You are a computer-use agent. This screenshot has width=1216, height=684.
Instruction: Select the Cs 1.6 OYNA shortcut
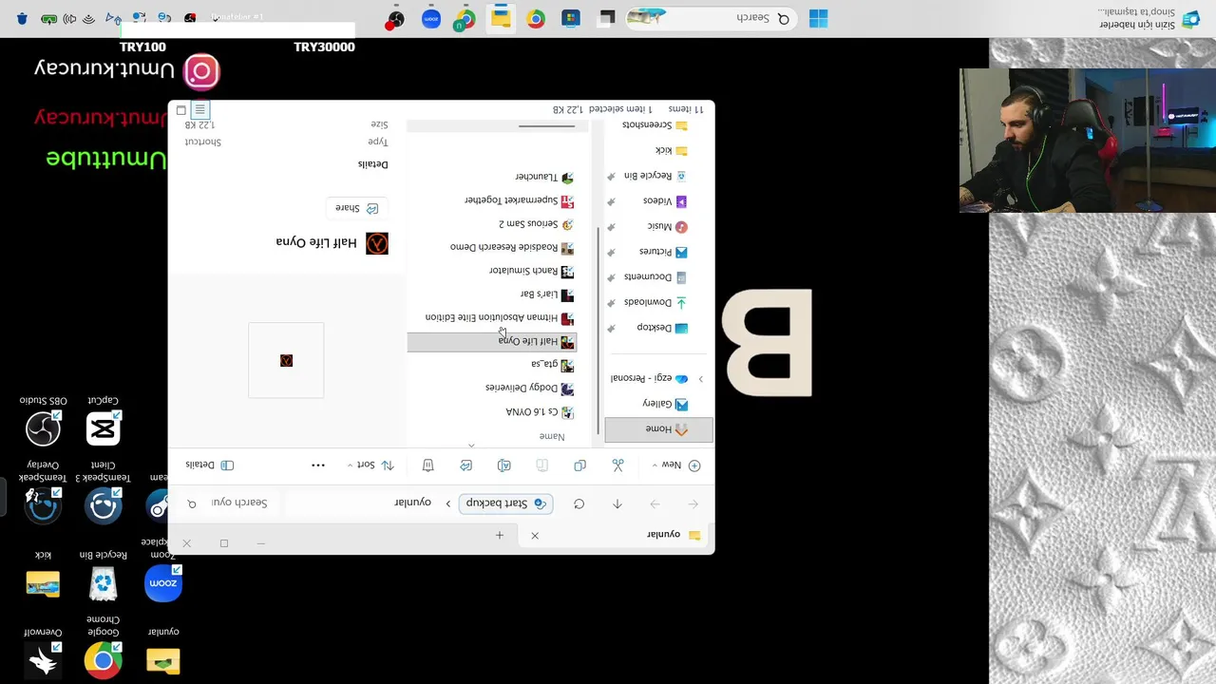click(540, 412)
